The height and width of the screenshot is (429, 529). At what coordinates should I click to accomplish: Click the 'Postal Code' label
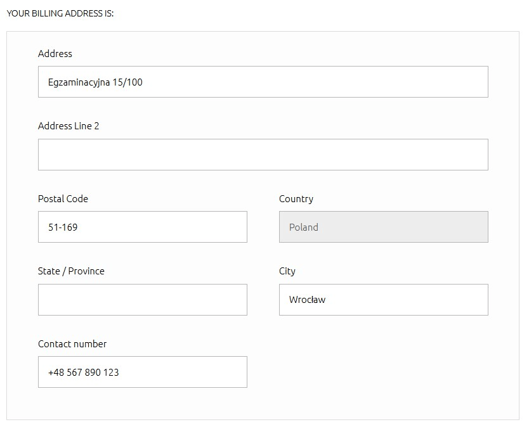[63, 199]
